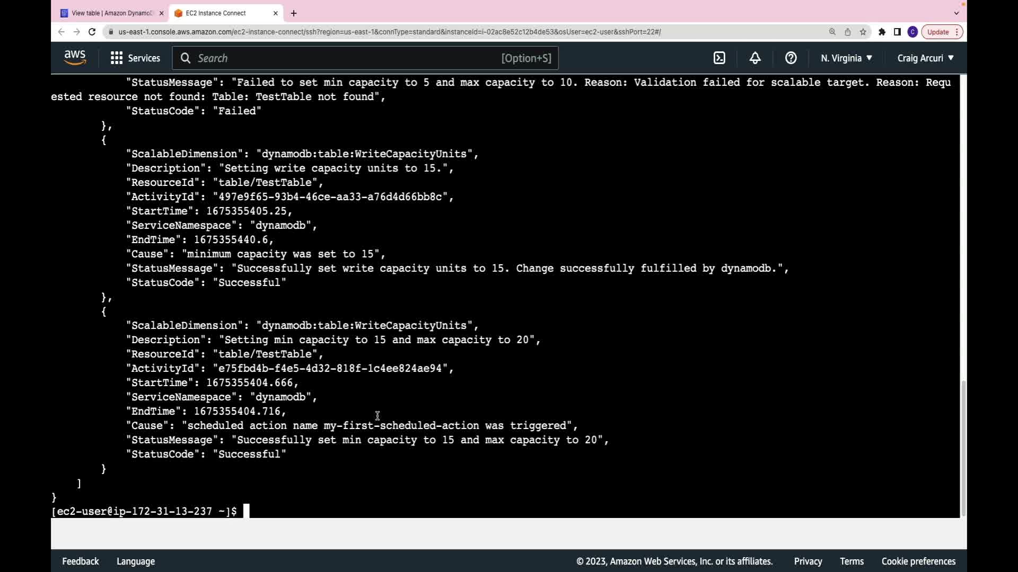Screen dimensions: 1018x572
Task: Open the Services grid menu
Action: coord(135,58)
